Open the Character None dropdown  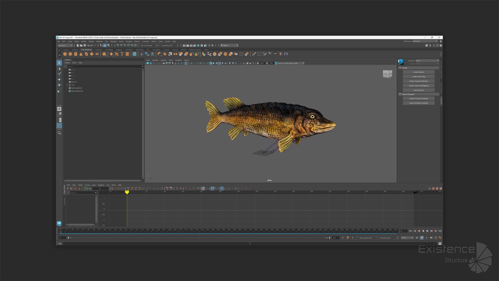[x=427, y=61]
